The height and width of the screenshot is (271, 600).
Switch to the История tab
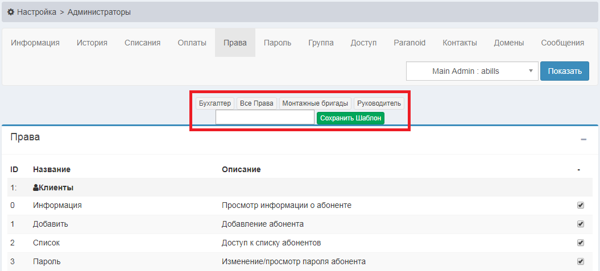point(92,43)
